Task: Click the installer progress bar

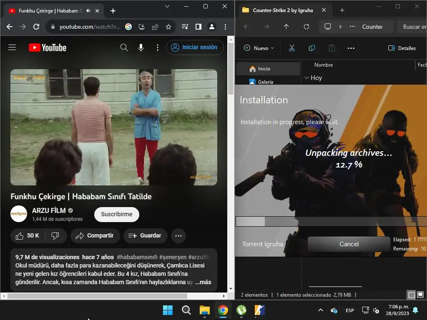Action: click(331, 221)
